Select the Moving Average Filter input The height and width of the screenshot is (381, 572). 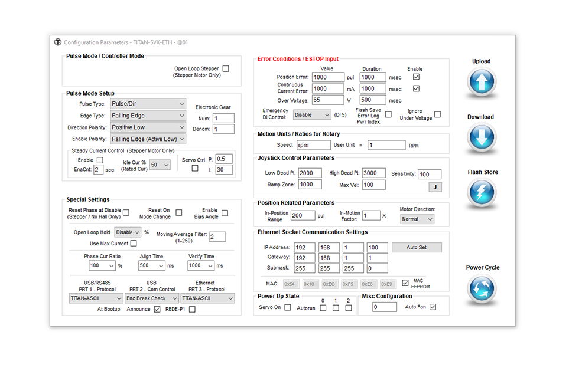[x=217, y=237]
